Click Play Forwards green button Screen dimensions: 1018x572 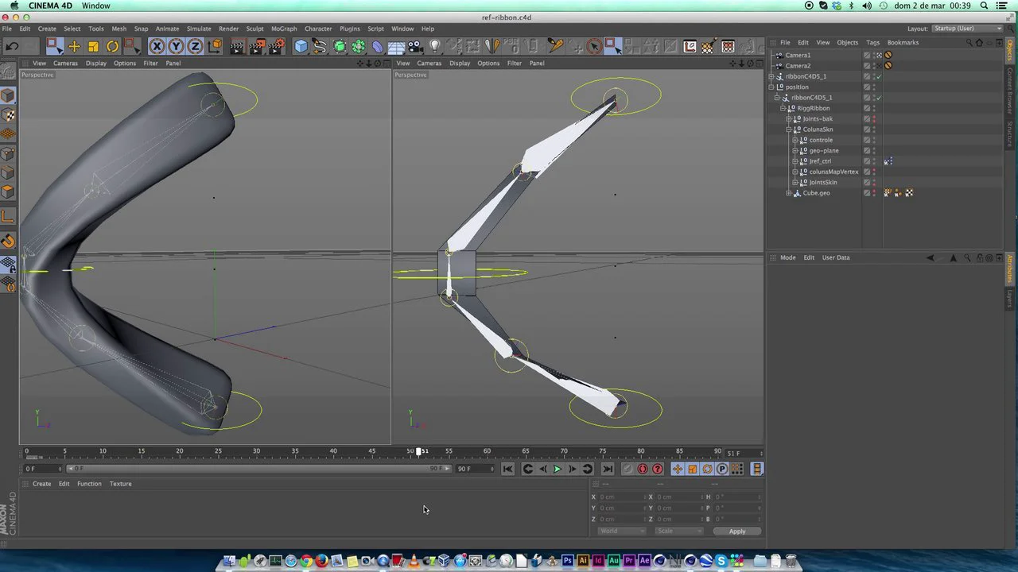point(558,469)
